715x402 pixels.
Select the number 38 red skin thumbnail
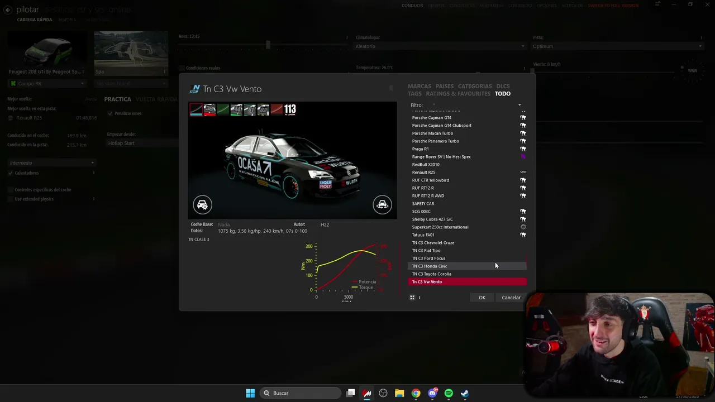pyautogui.click(x=209, y=109)
